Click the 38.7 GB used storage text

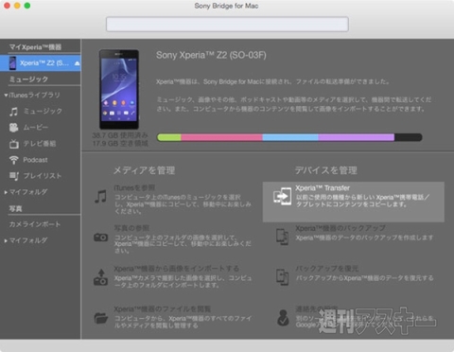coord(120,135)
